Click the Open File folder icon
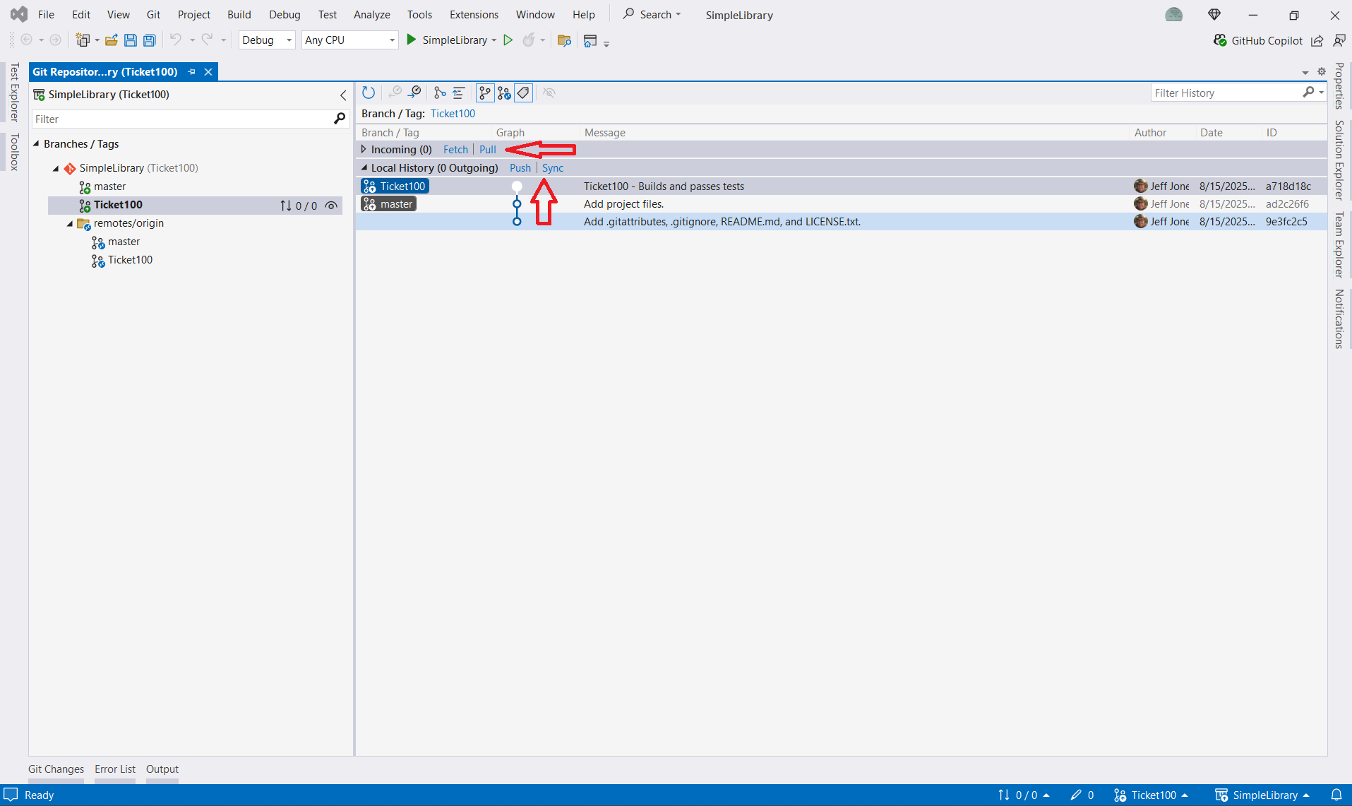 pos(111,40)
